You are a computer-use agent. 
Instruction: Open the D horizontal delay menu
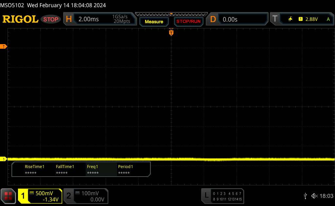click(213, 19)
